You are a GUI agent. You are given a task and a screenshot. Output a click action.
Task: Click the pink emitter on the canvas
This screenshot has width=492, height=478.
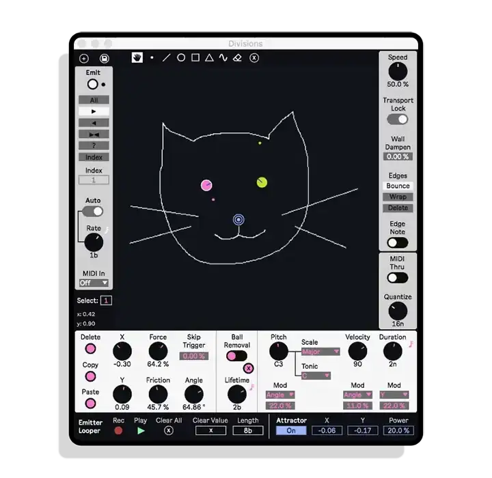click(x=206, y=185)
